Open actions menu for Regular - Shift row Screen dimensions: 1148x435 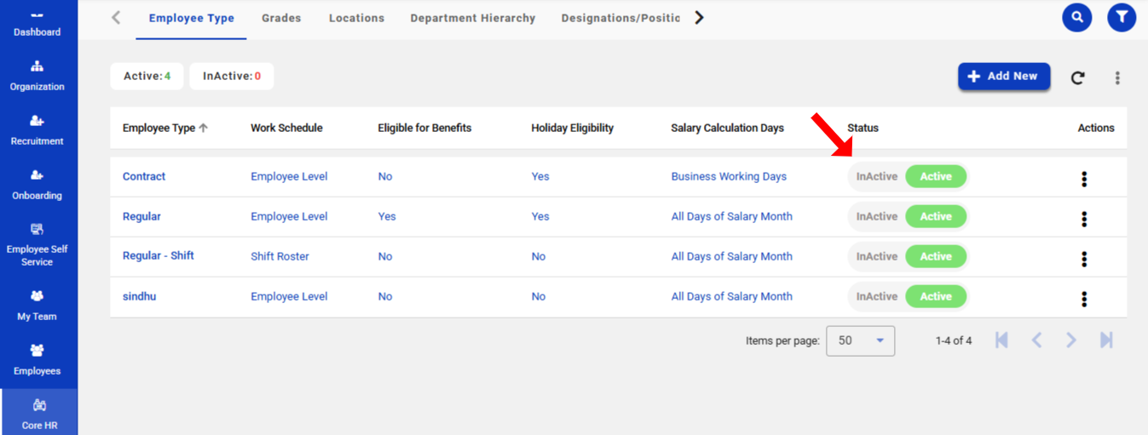[x=1084, y=259]
